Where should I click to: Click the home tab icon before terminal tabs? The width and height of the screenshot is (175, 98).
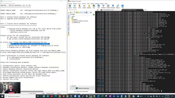click(98, 10)
